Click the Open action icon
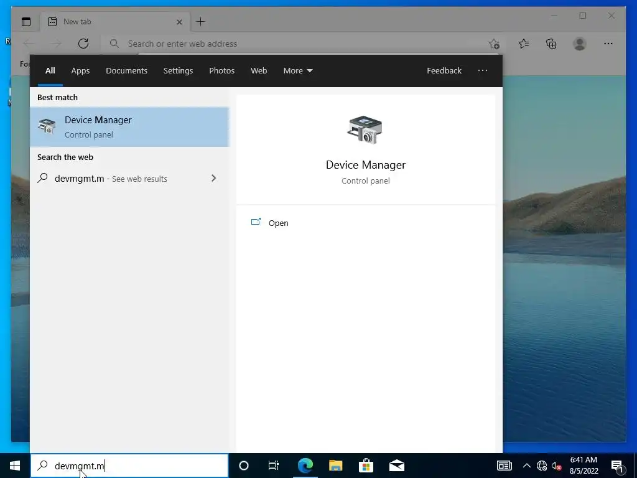Screen dimensions: 637x478 coord(256,222)
